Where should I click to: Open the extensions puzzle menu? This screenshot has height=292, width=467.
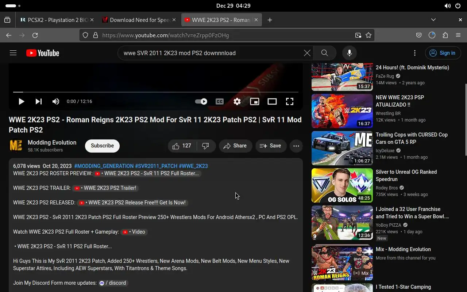445,35
